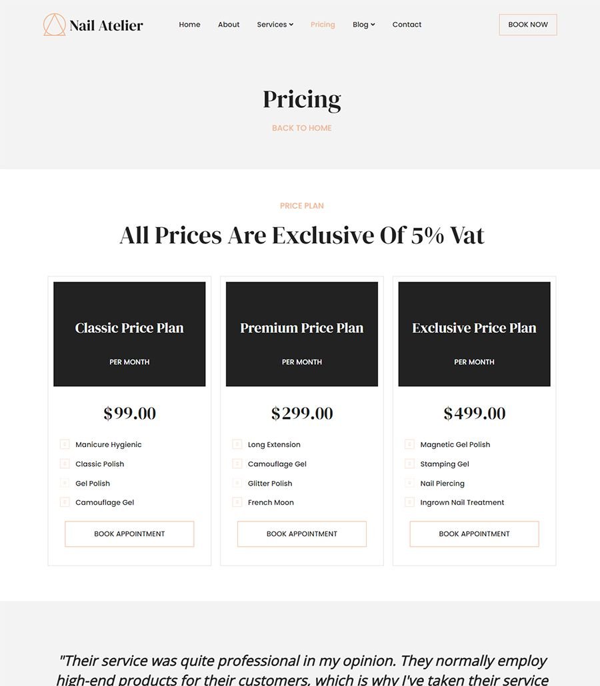Viewport: 600px width, 686px height.
Task: Click the Nail Atelier logo icon
Action: pyautogui.click(x=55, y=25)
